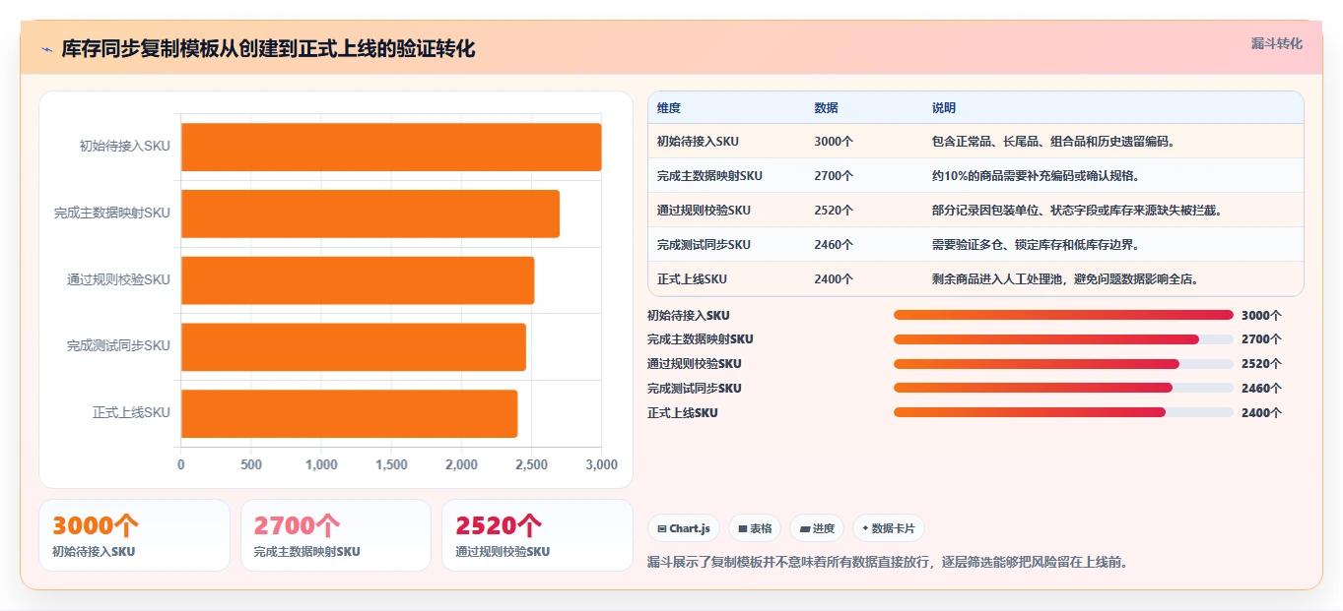The height and width of the screenshot is (611, 1343).
Task: Click the 500 tick on the chart x-axis
Action: pyautogui.click(x=251, y=465)
